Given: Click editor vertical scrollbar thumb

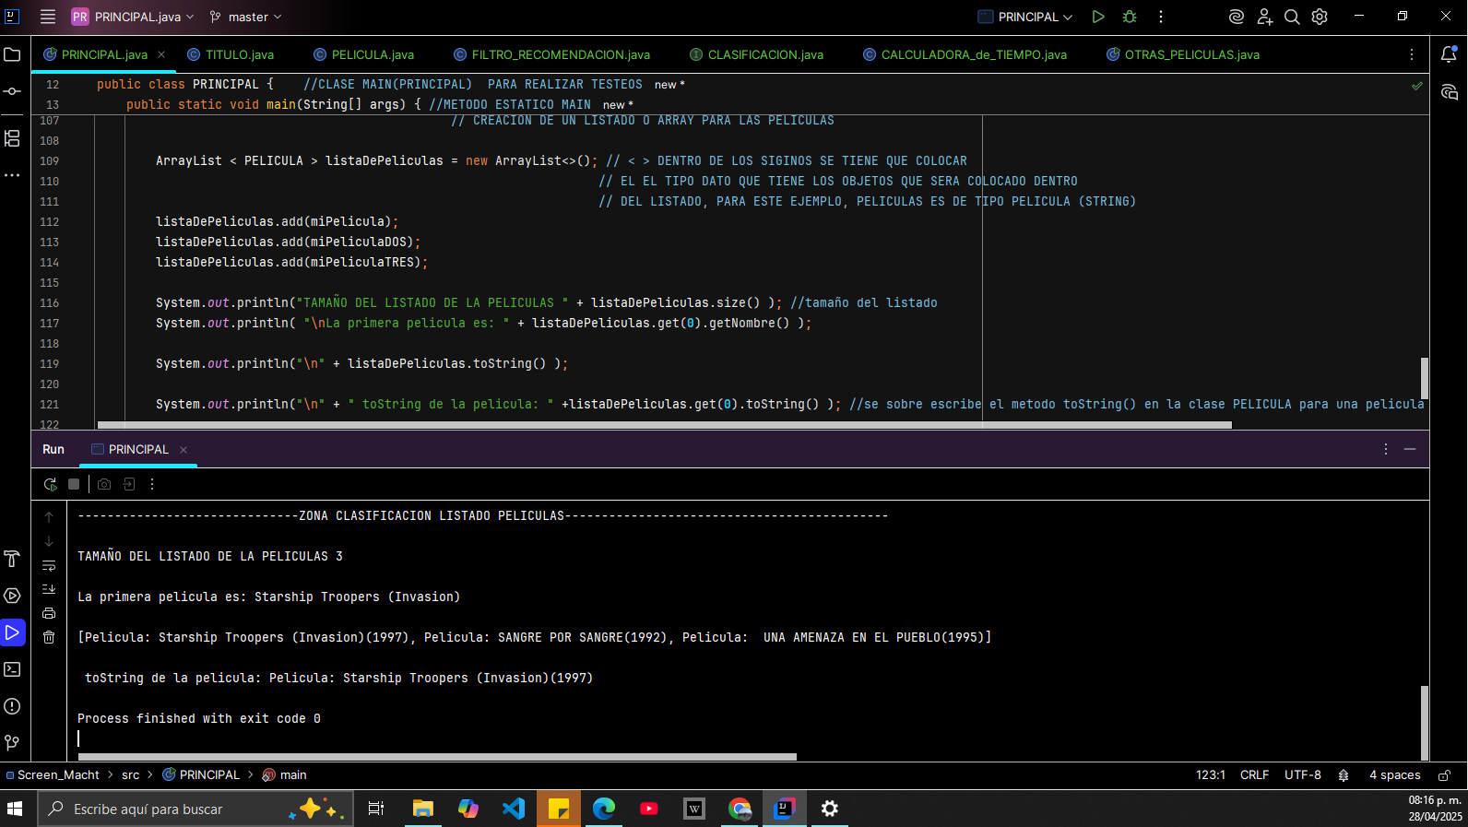Looking at the screenshot, I should click(x=1425, y=378).
